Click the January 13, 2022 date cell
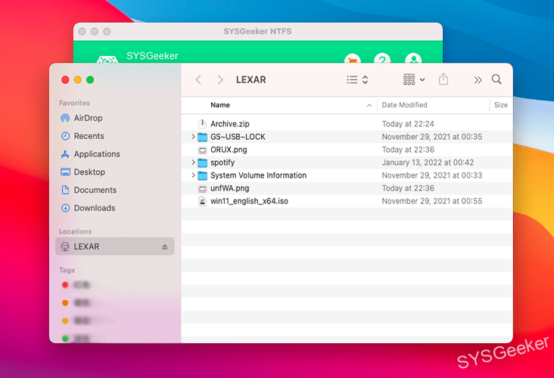 point(428,163)
